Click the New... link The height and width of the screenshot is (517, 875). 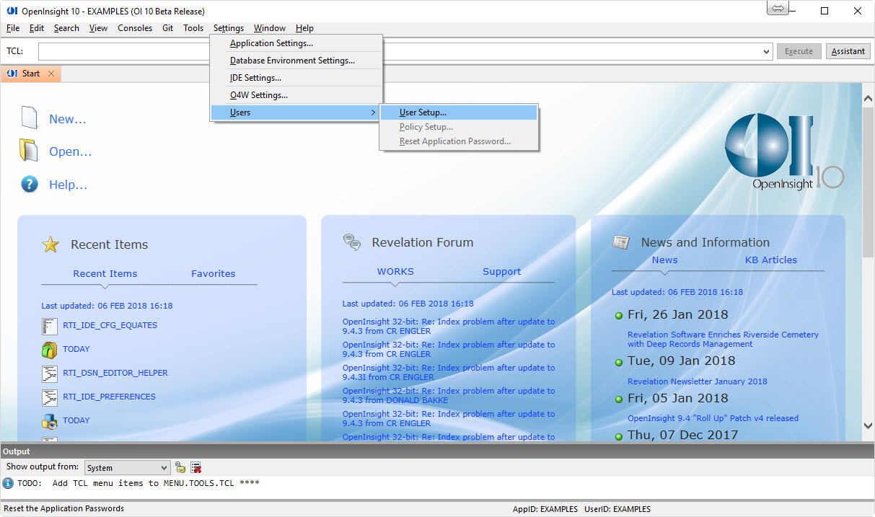[x=68, y=120]
